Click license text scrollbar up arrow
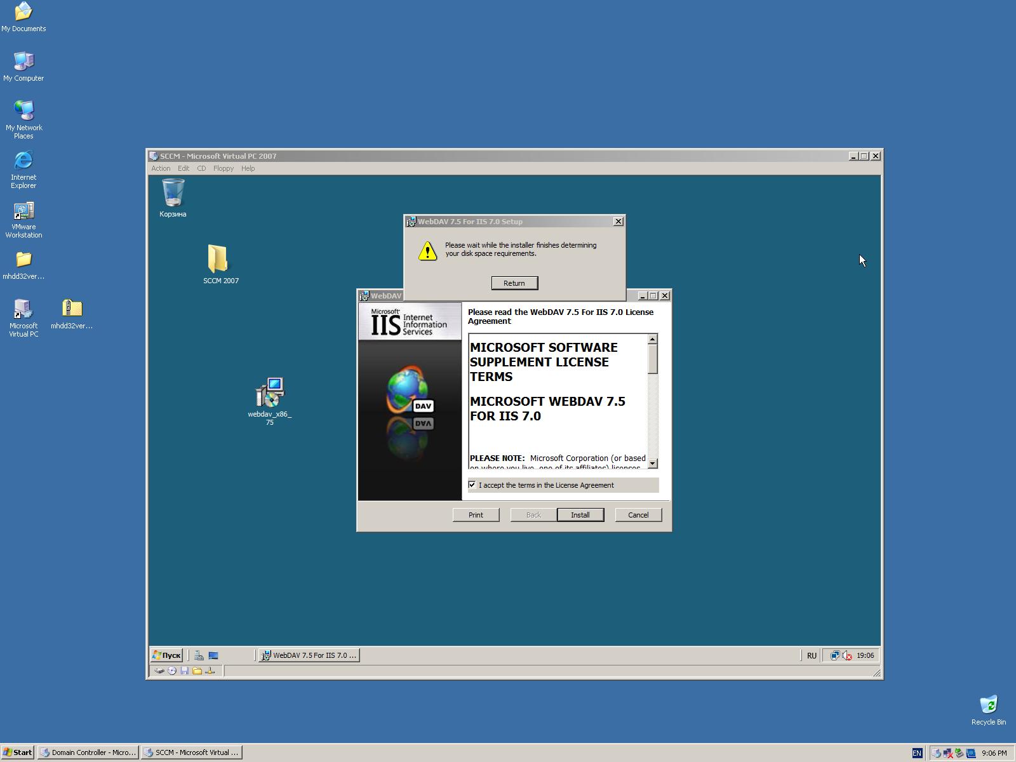 pos(653,340)
